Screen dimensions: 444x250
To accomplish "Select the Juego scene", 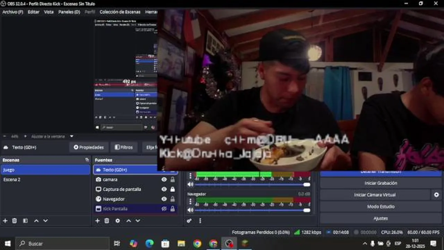I will tap(45, 170).
